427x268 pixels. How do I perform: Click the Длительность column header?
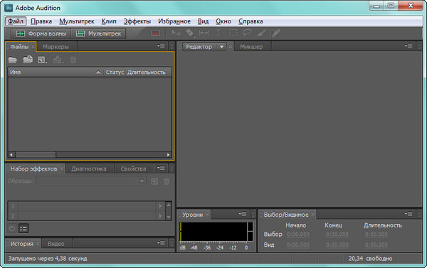146,72
